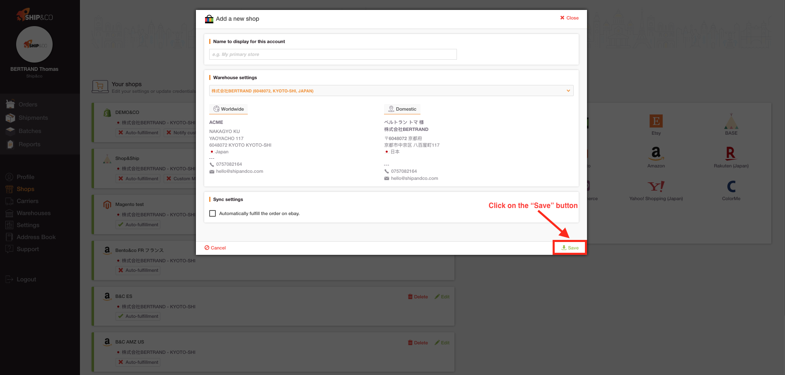Open the warehouse selection dropdown
This screenshot has height=375, width=785.
[391, 91]
